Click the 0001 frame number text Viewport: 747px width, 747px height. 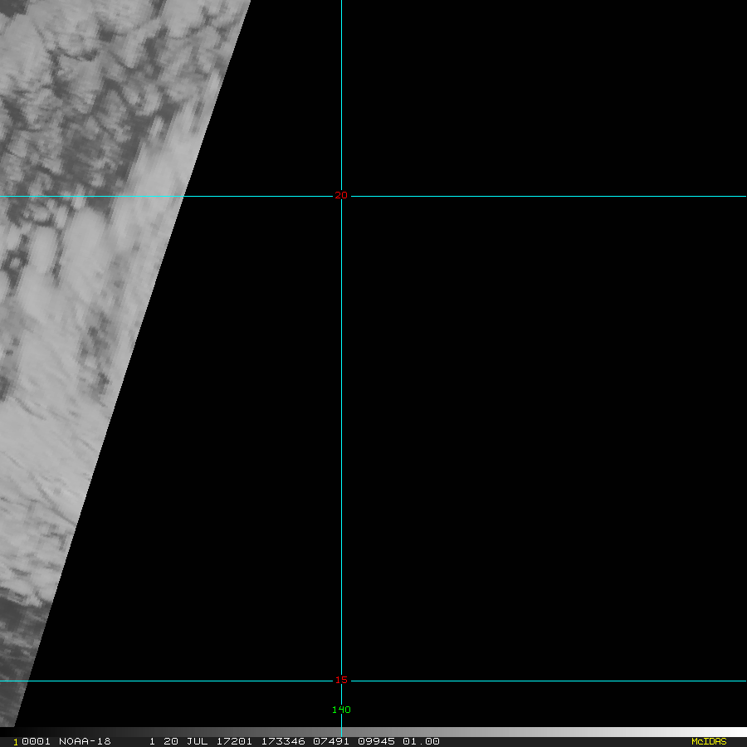point(37,741)
